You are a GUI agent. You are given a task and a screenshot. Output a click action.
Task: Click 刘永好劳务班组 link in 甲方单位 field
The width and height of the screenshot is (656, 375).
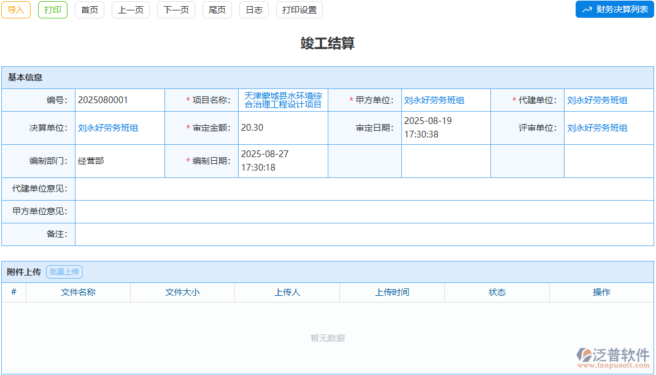[x=434, y=99]
